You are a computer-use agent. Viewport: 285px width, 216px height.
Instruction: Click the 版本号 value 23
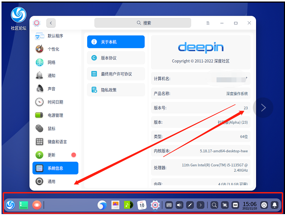coord(246,108)
